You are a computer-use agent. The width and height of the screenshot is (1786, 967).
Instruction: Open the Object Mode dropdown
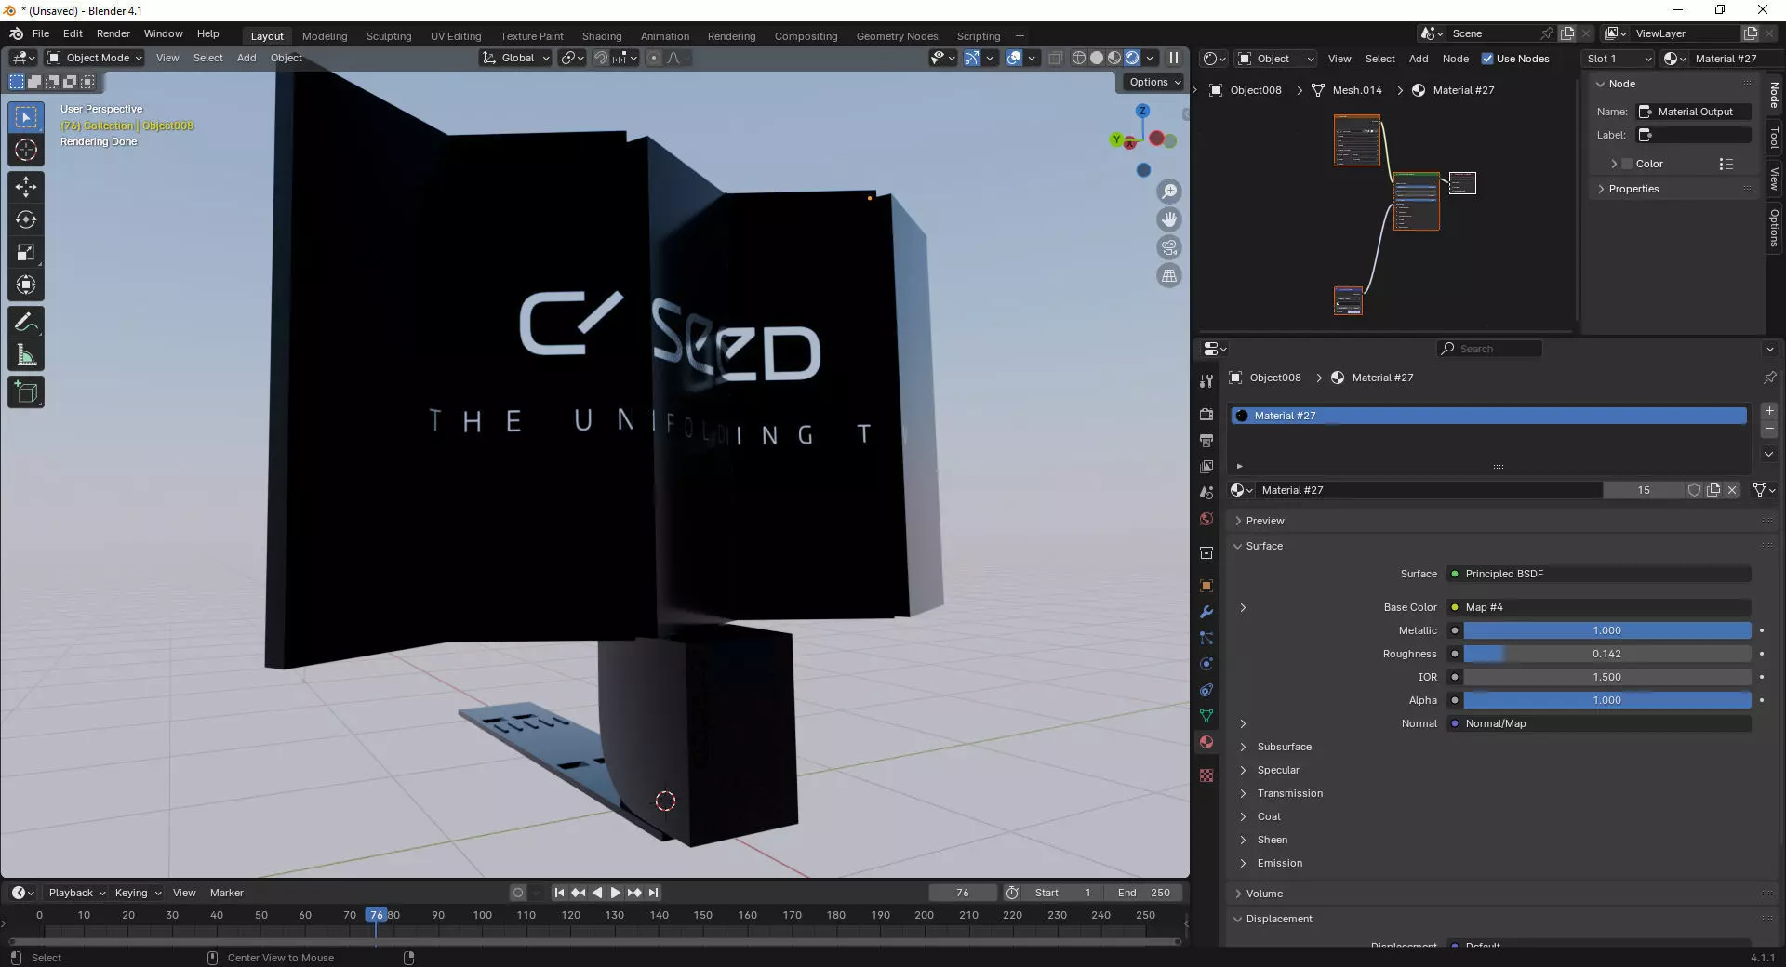coord(95,58)
